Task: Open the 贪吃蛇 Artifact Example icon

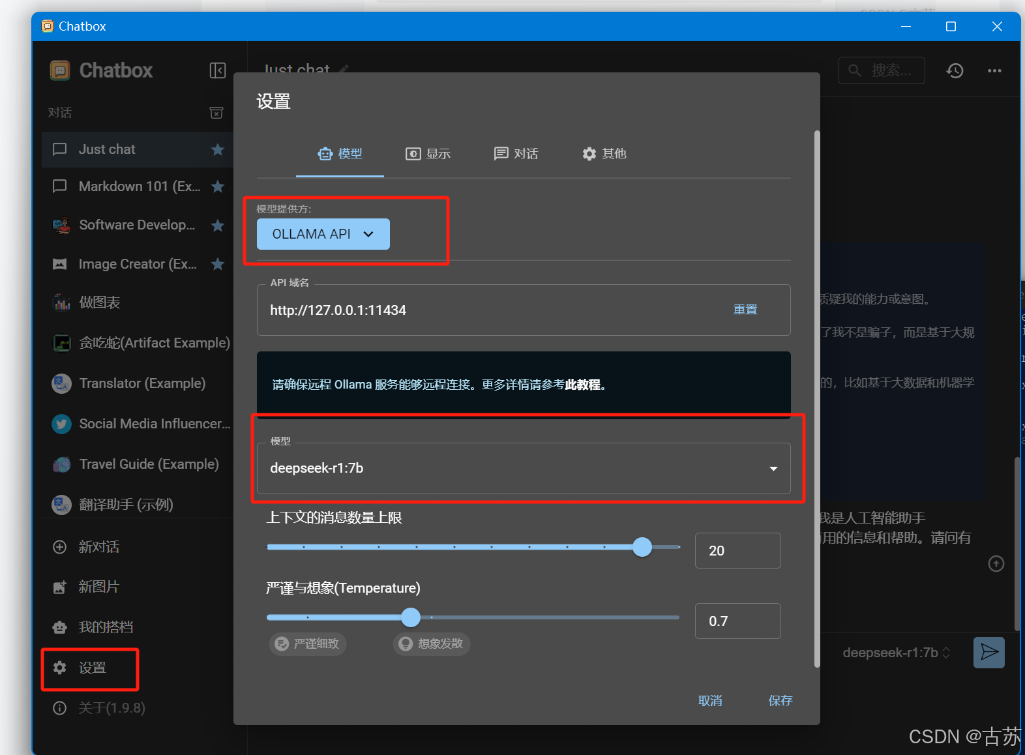Action: coord(61,343)
